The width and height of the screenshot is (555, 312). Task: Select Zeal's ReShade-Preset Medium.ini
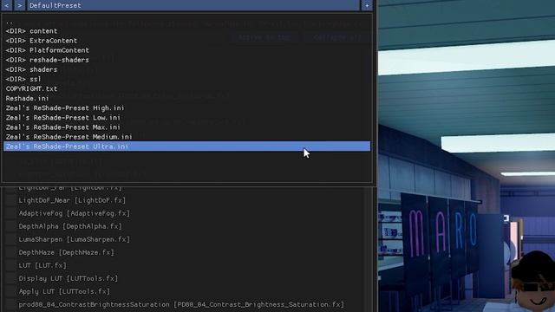click(187, 137)
